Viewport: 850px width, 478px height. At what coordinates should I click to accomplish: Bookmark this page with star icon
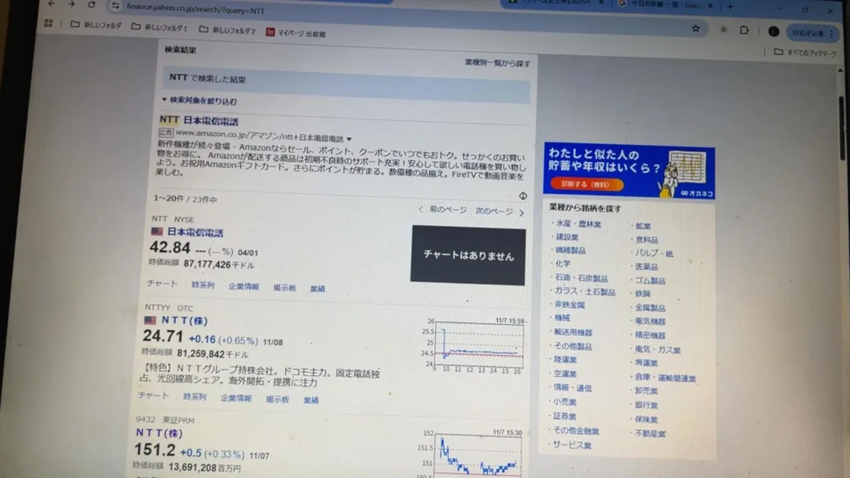tap(696, 29)
